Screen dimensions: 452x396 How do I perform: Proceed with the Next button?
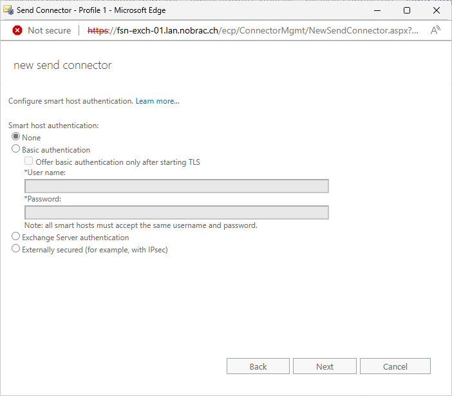[325, 366]
